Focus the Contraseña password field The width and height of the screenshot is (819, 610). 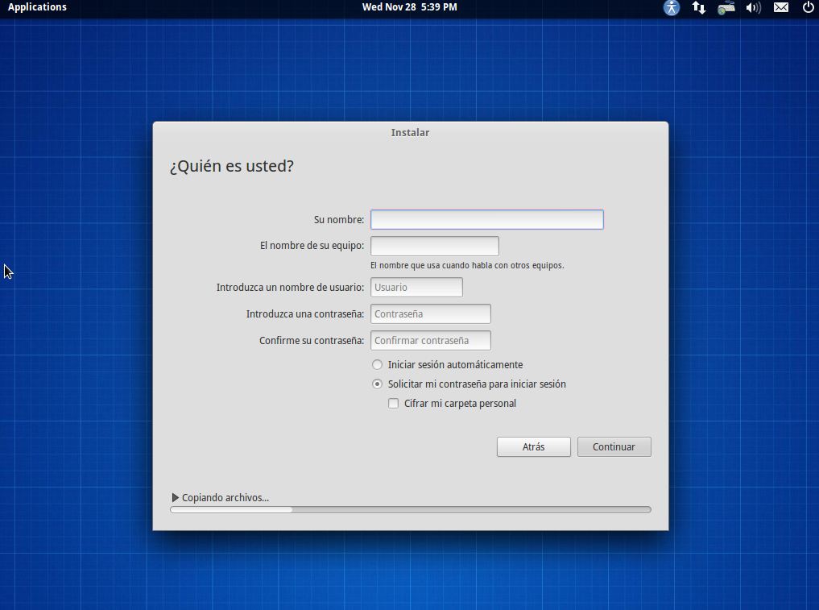click(x=430, y=314)
